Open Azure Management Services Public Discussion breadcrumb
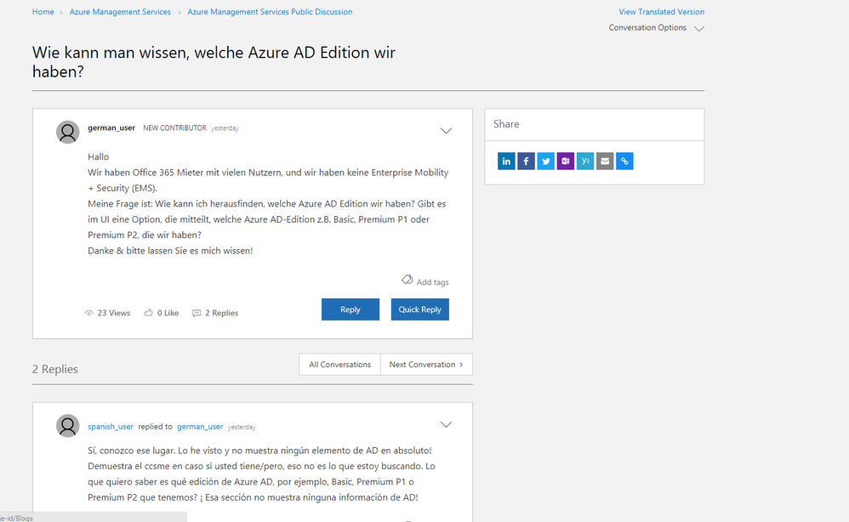The height and width of the screenshot is (522, 849). [x=270, y=12]
